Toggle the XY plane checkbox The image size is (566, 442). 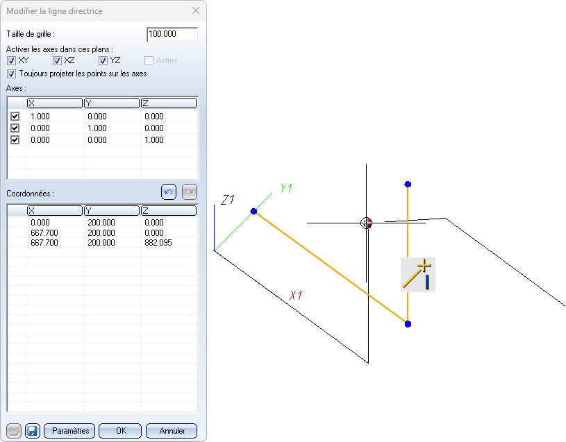[11, 60]
